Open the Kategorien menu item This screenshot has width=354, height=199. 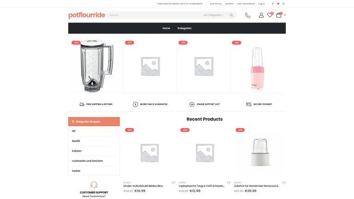[184, 28]
